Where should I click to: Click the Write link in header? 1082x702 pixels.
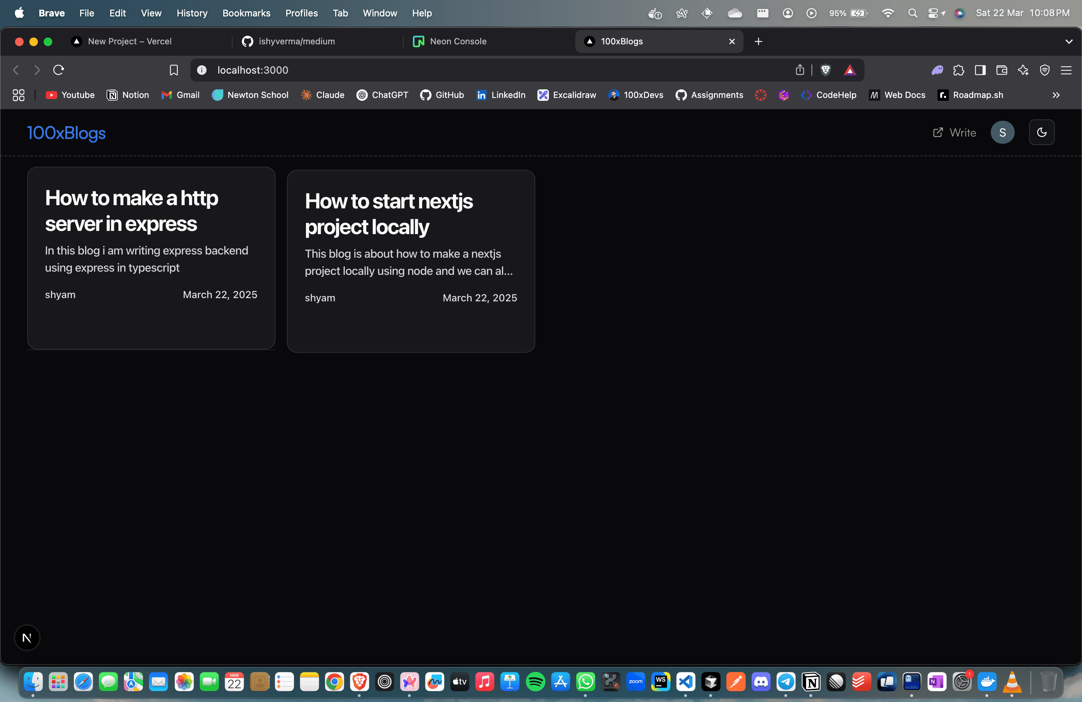tap(954, 133)
